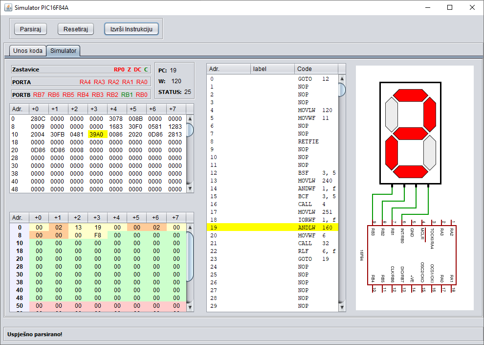Click the status message Uspješno parsirano!
The image size is (484, 345).
coord(35,334)
